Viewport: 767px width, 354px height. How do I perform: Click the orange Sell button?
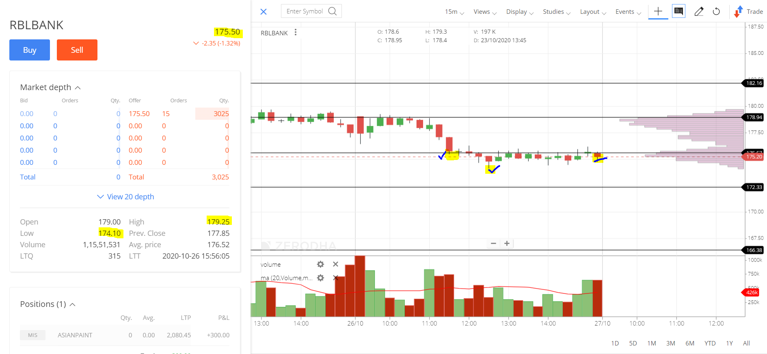tap(77, 50)
